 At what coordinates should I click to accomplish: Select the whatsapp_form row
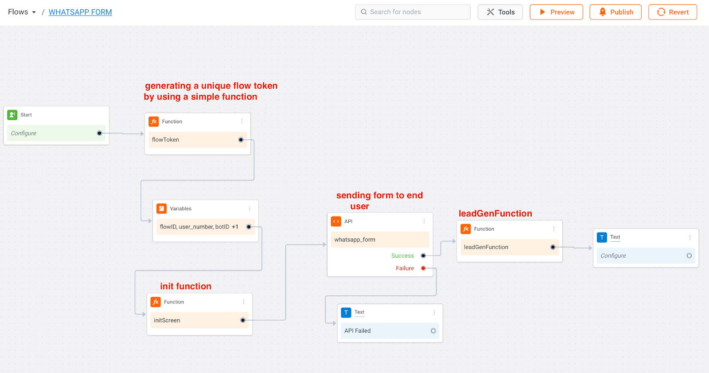point(380,240)
